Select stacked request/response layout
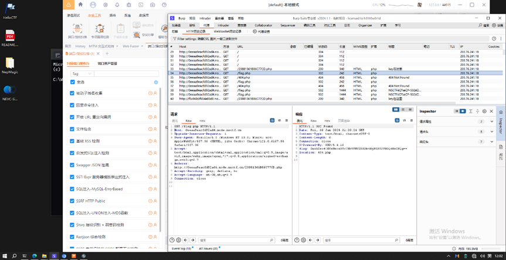Viewport: 506px width, 260px height. (x=403, y=110)
